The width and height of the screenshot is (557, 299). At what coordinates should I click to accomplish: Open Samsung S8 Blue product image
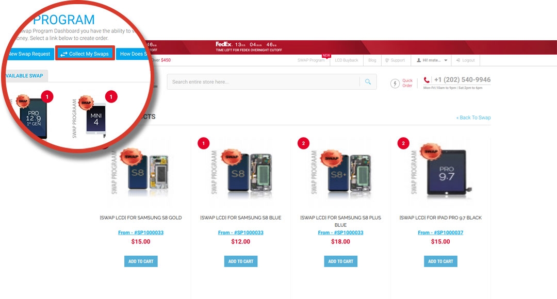click(x=240, y=173)
